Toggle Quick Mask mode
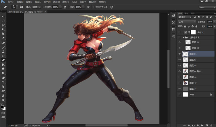This screenshot has height=127, width=216. pyautogui.click(x=3, y=113)
